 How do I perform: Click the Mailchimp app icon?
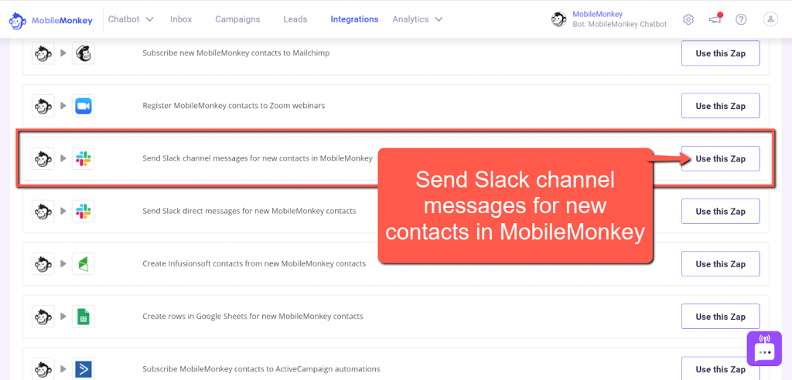[x=83, y=53]
